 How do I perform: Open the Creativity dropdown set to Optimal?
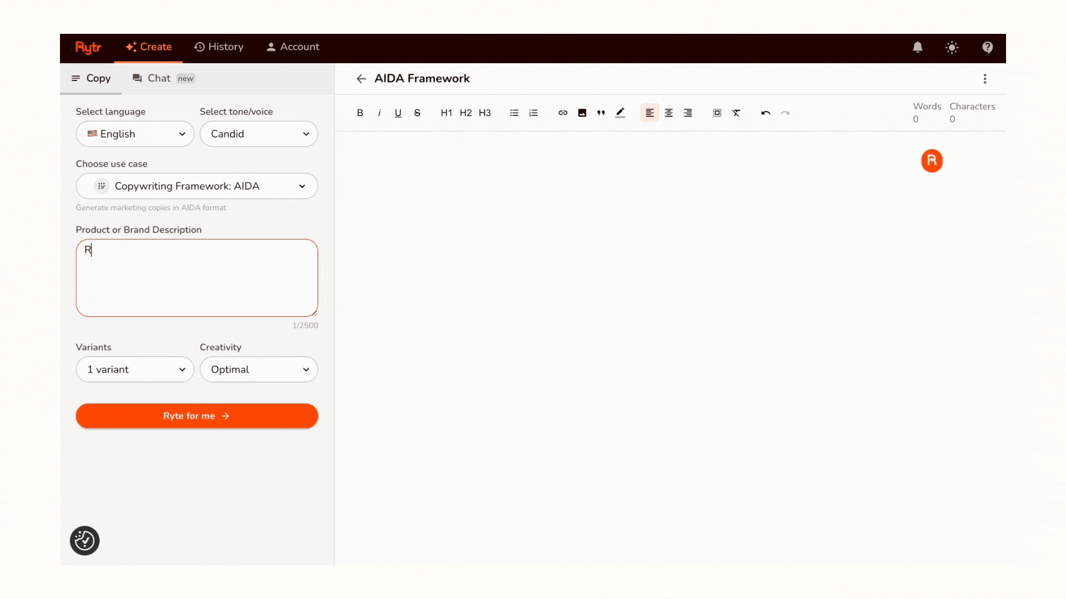pyautogui.click(x=259, y=369)
